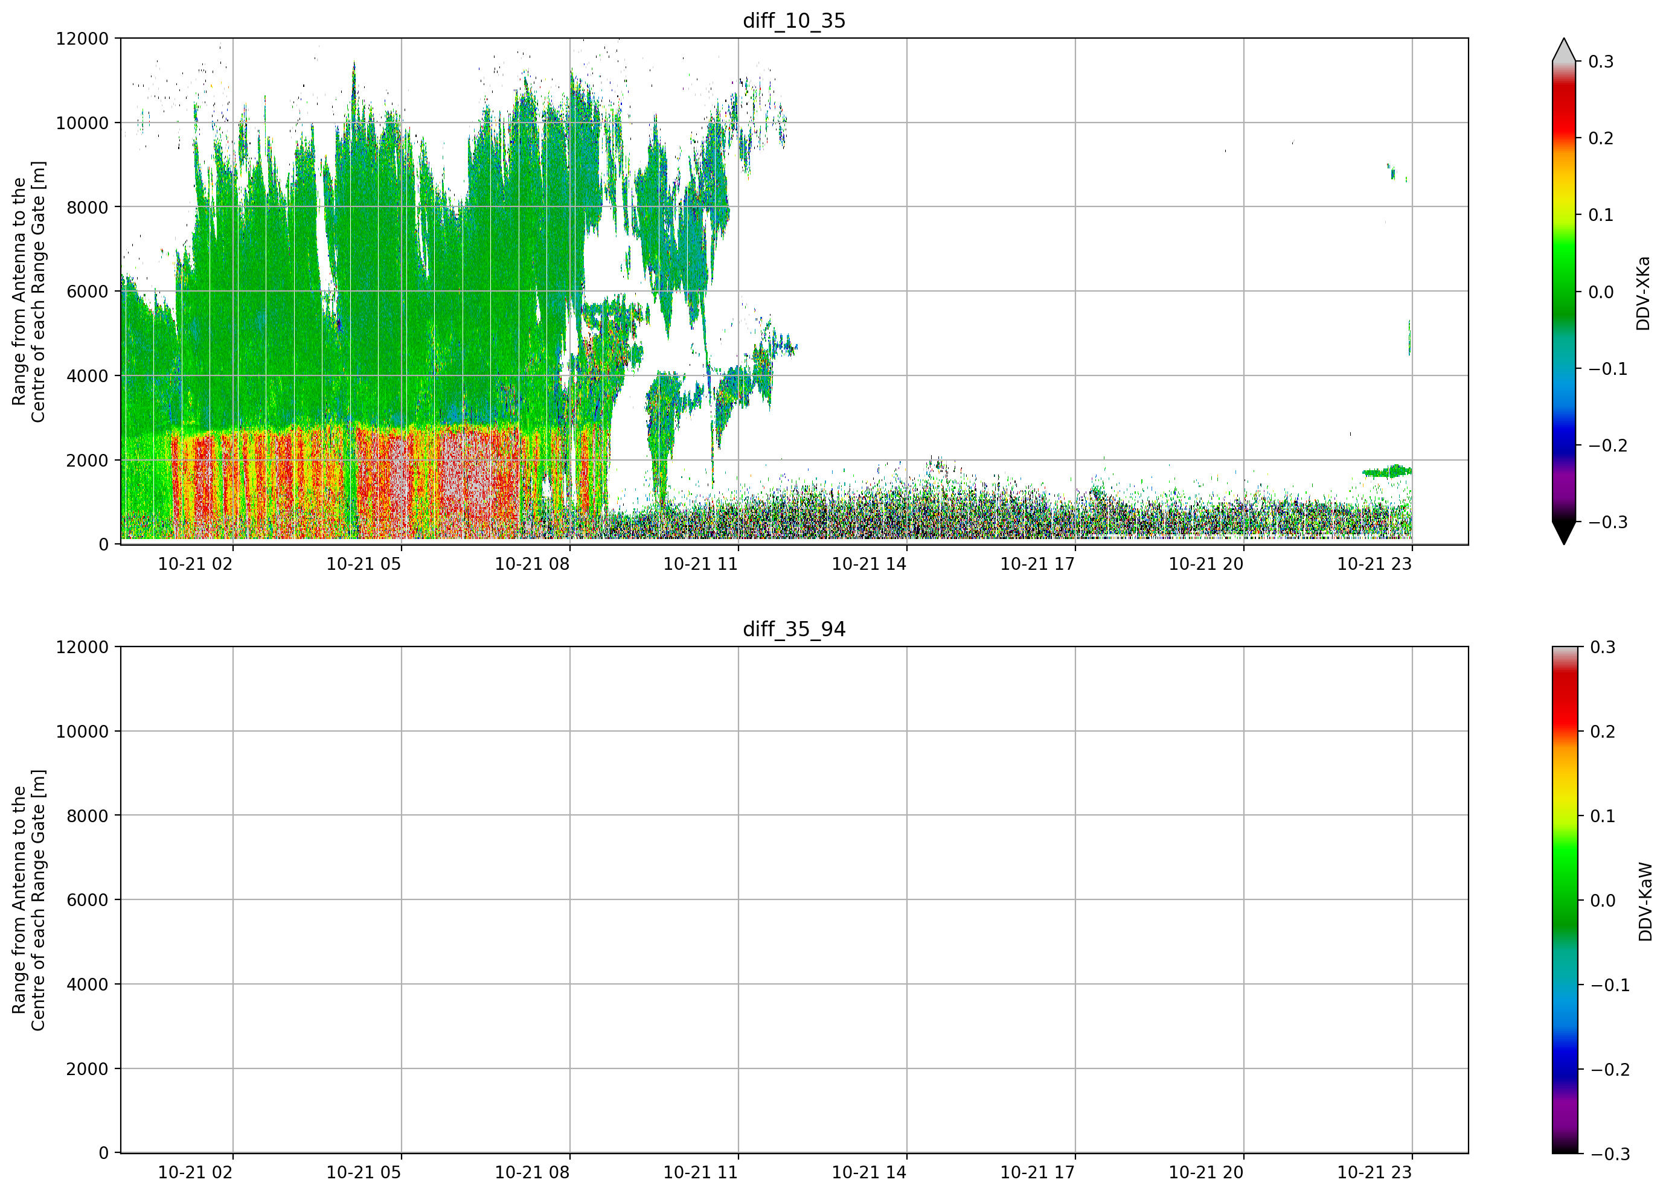
Task: Click '10-21 17' x-tick under diff_35_94 plot
Action: (1037, 1173)
